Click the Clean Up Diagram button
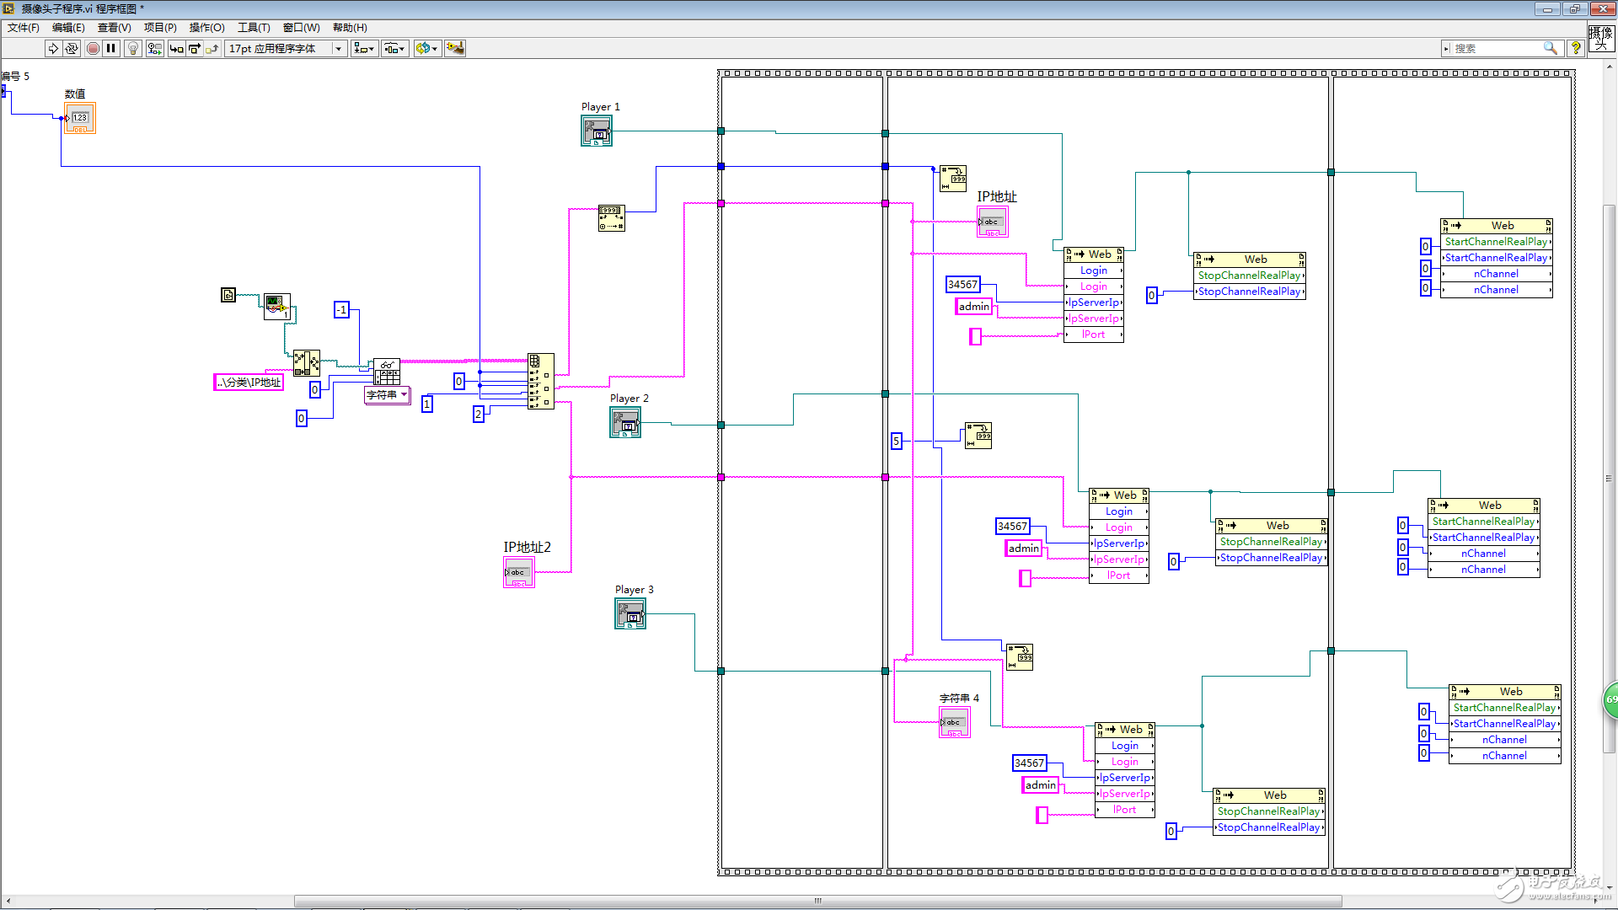Viewport: 1618px width, 910px height. 455,48
